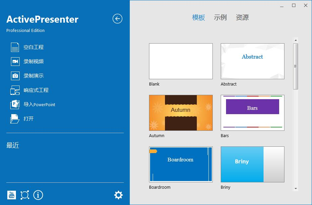Click the scrollbar down arrow
This screenshot has width=312, height=205.
point(295,189)
